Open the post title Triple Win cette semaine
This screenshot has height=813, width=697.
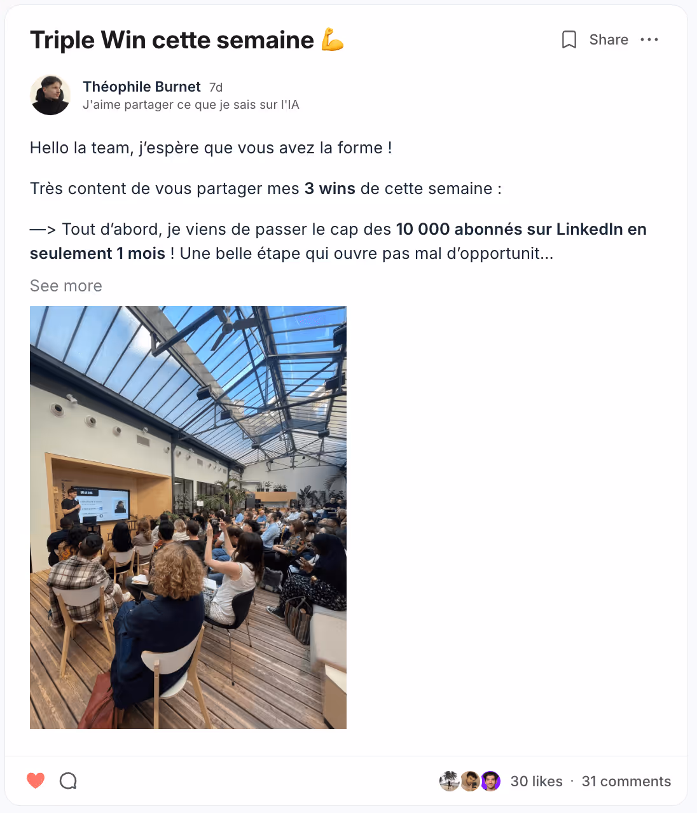point(172,39)
